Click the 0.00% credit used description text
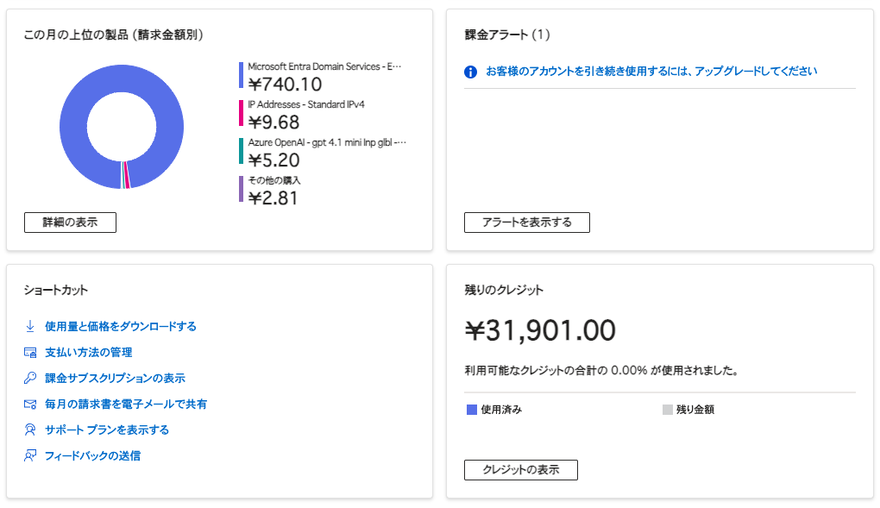 point(601,371)
